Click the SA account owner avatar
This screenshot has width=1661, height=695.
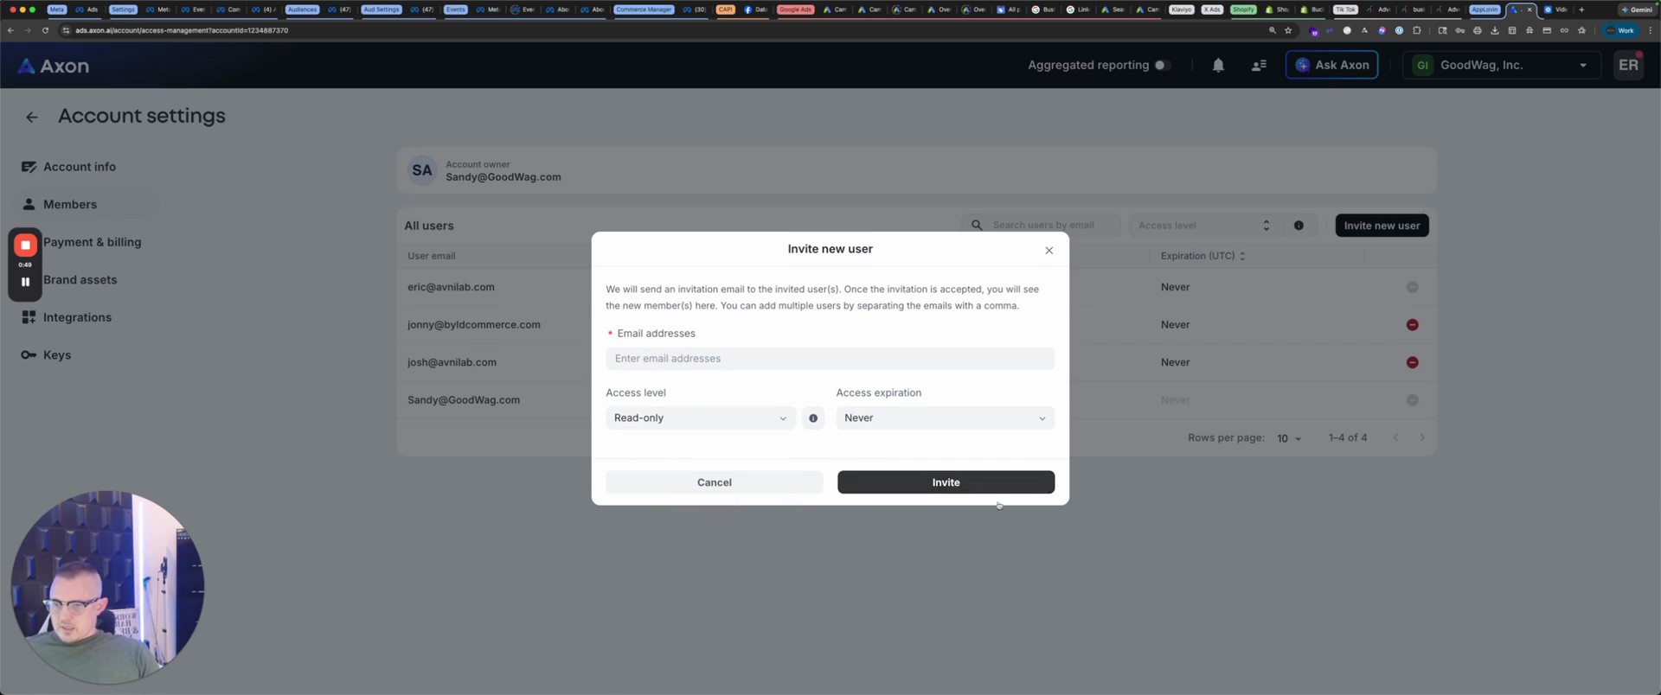click(422, 171)
